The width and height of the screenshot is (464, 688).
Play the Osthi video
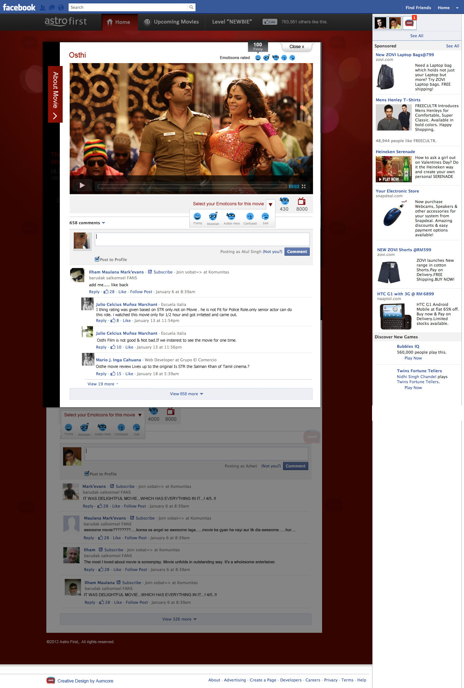point(82,186)
